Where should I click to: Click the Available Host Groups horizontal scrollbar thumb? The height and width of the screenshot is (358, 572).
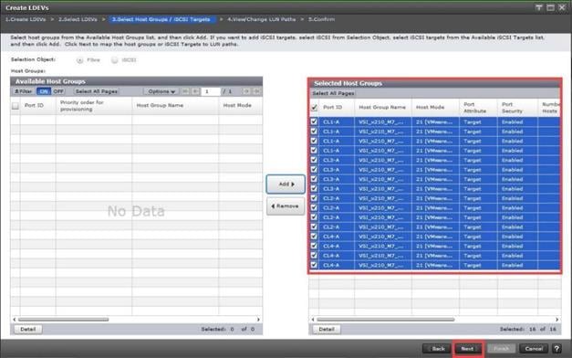pos(64,320)
